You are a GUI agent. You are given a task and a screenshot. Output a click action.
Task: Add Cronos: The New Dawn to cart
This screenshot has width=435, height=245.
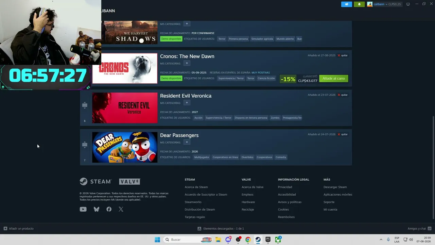[334, 79]
